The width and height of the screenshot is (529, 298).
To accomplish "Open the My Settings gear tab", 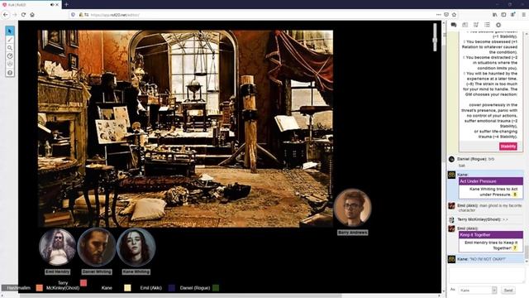I will tap(498, 25).
